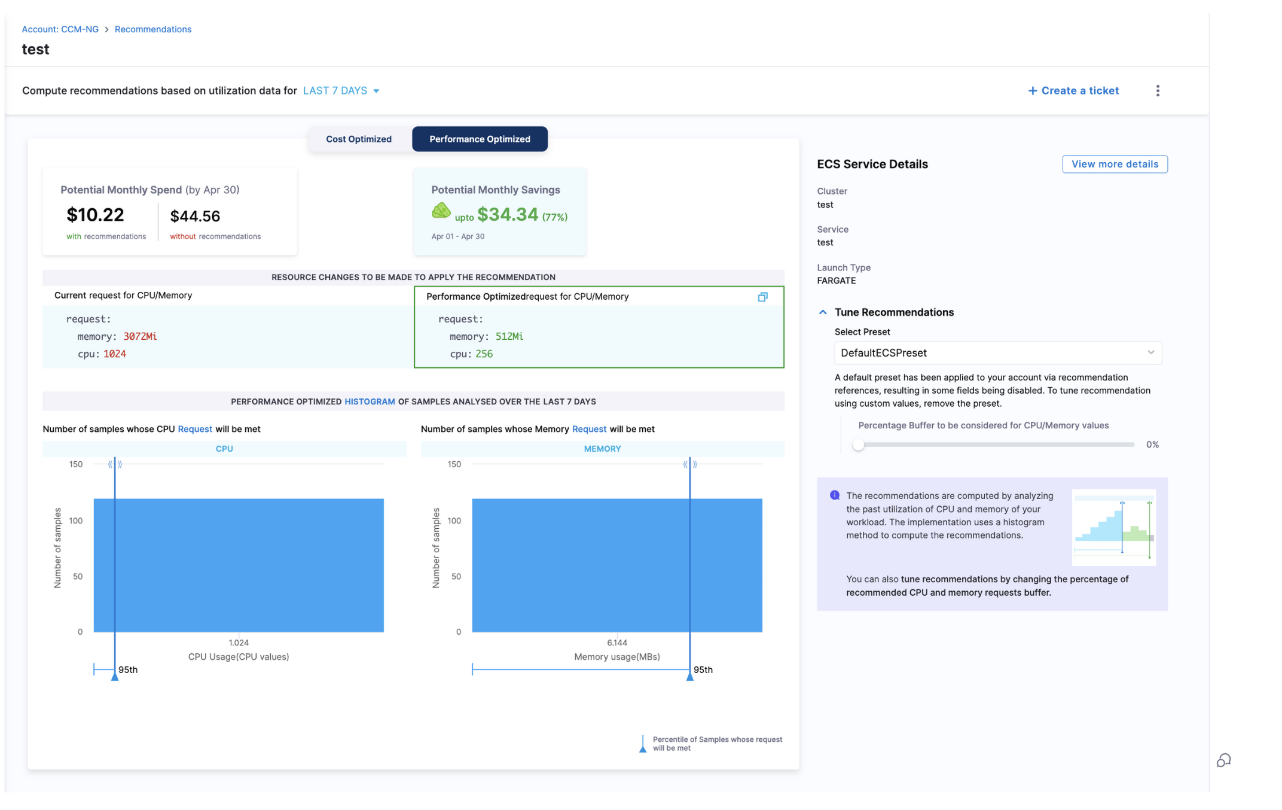
Task: Click the info icon in the recommendations note
Action: pyautogui.click(x=835, y=495)
